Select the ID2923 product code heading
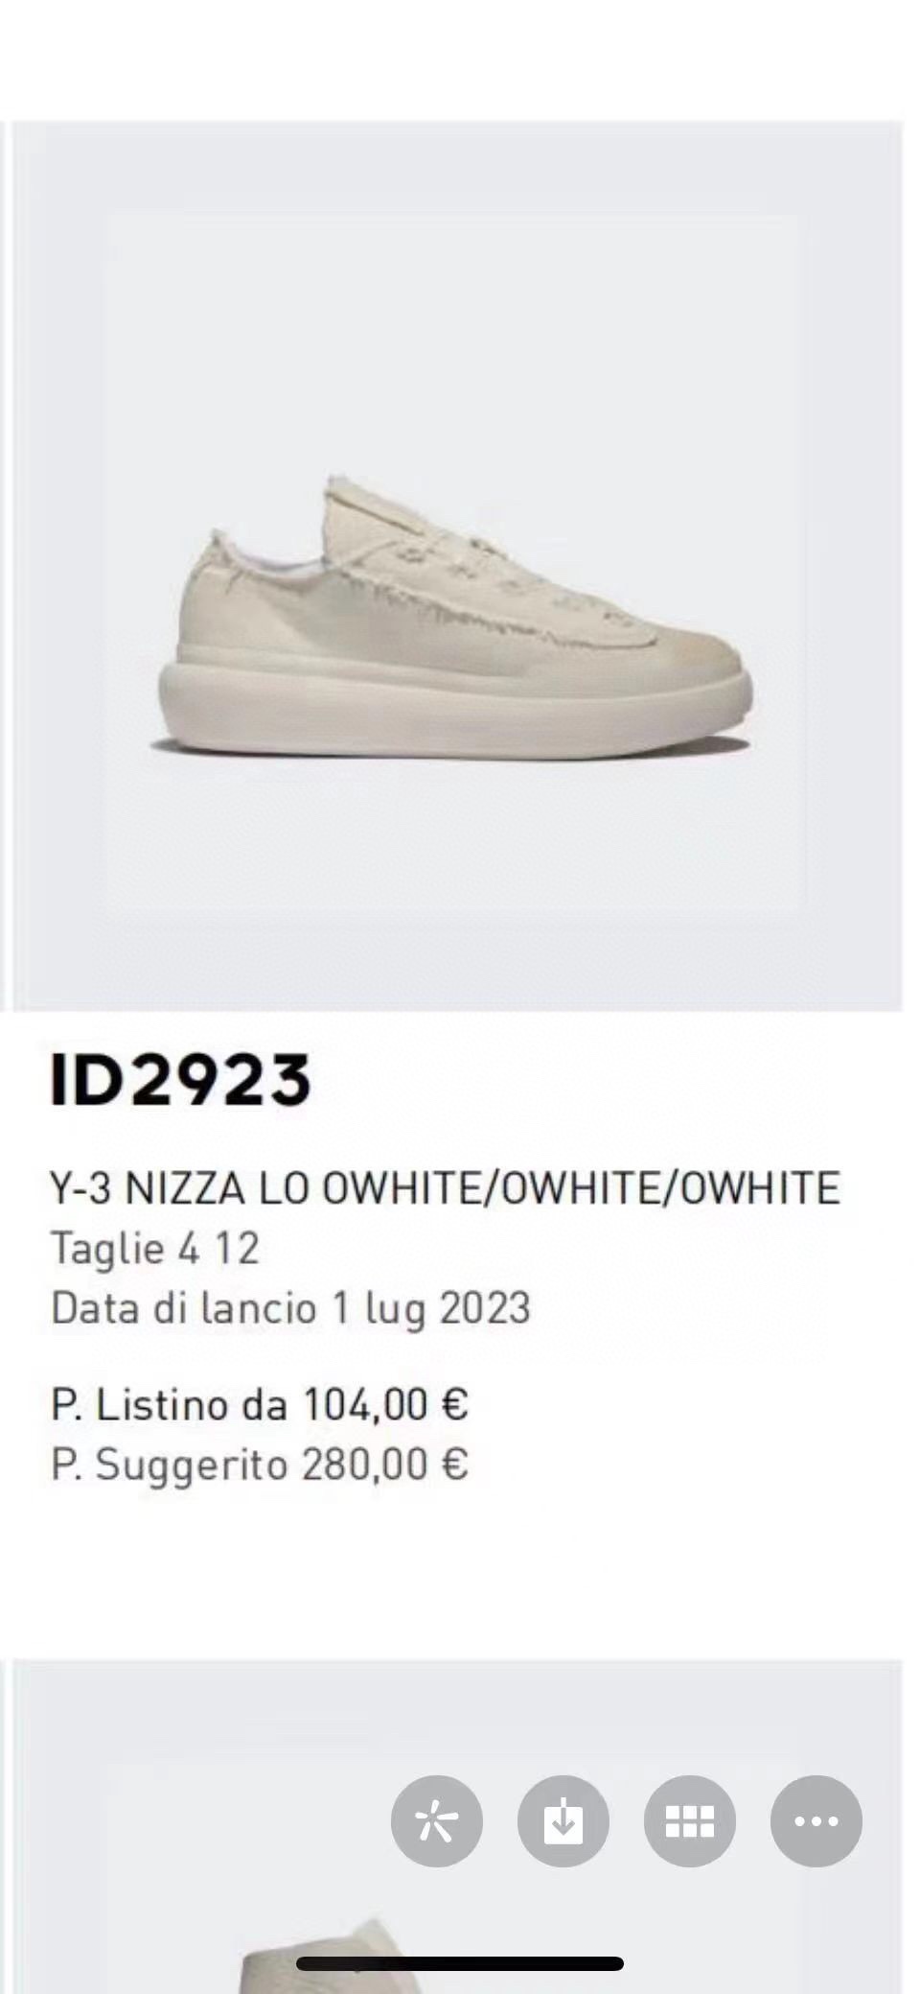This screenshot has width=920, height=1994. click(181, 1080)
